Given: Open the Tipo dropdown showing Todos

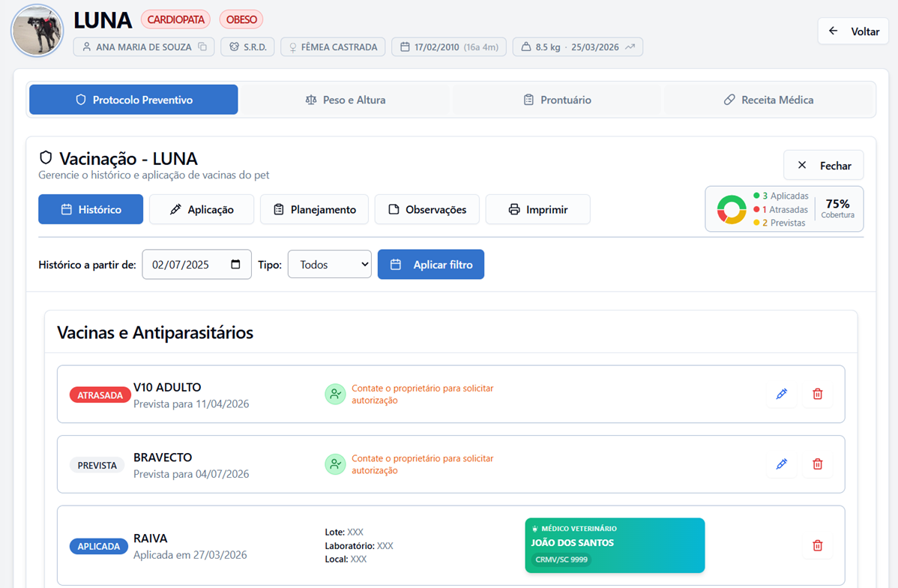Looking at the screenshot, I should [x=329, y=264].
